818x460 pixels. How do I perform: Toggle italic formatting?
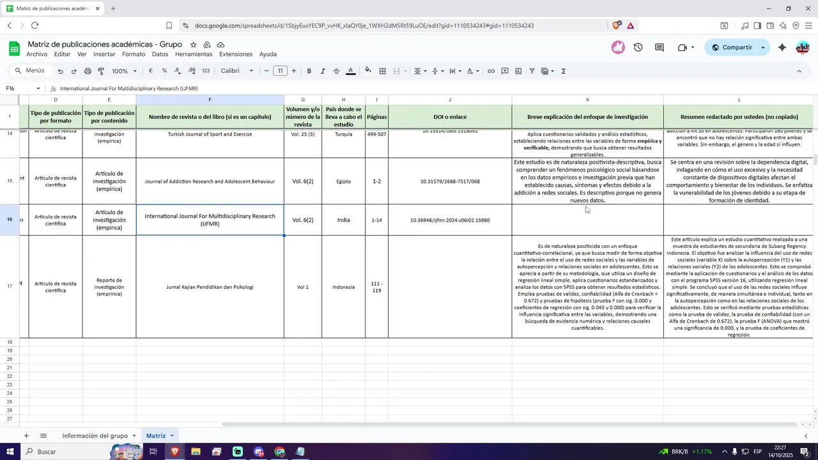tap(323, 71)
